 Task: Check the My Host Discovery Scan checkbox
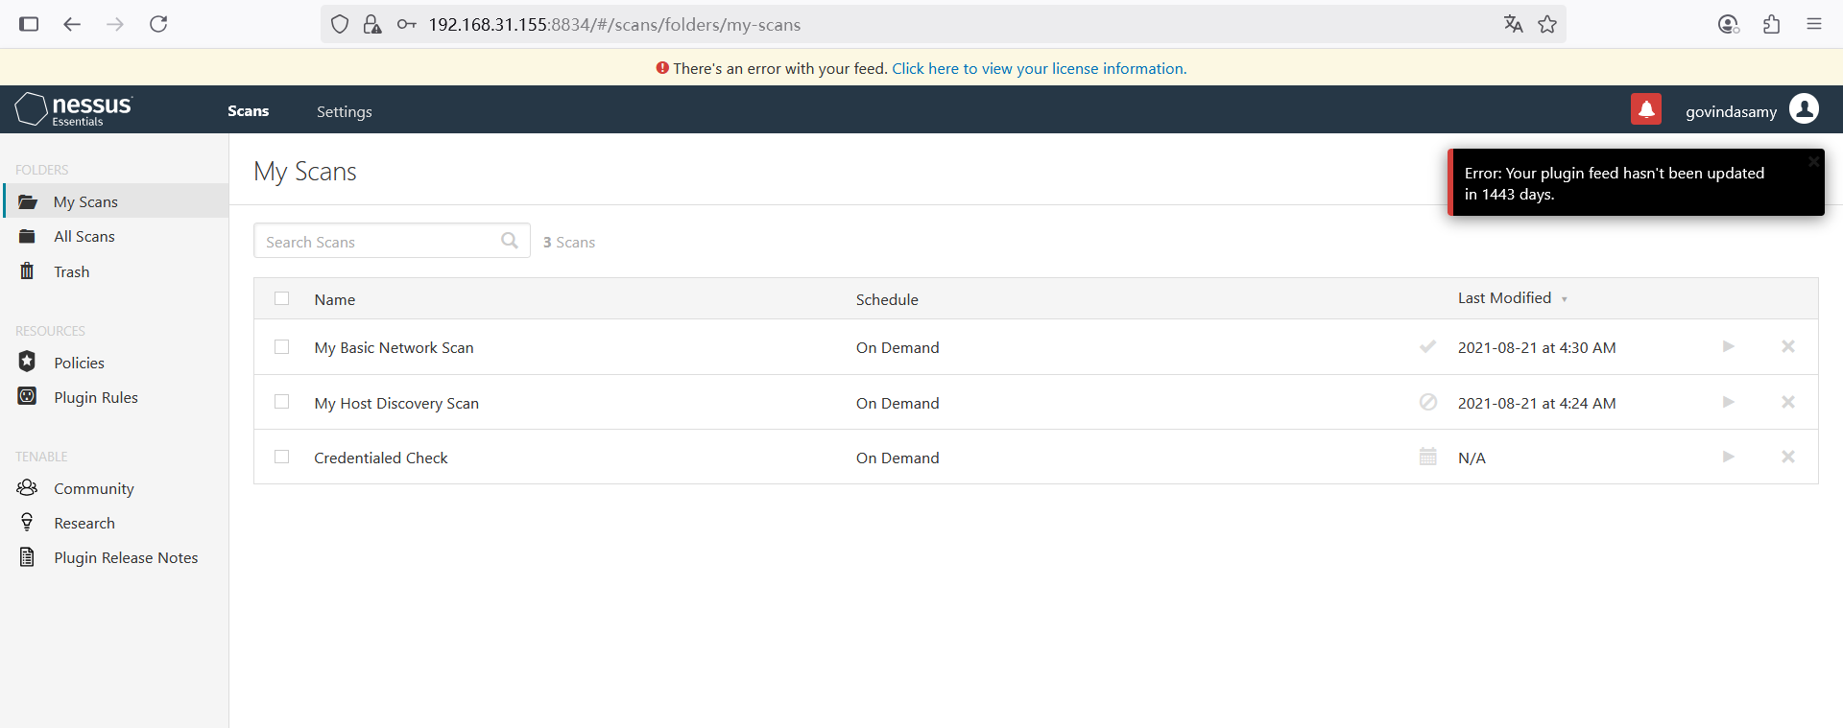click(x=281, y=402)
